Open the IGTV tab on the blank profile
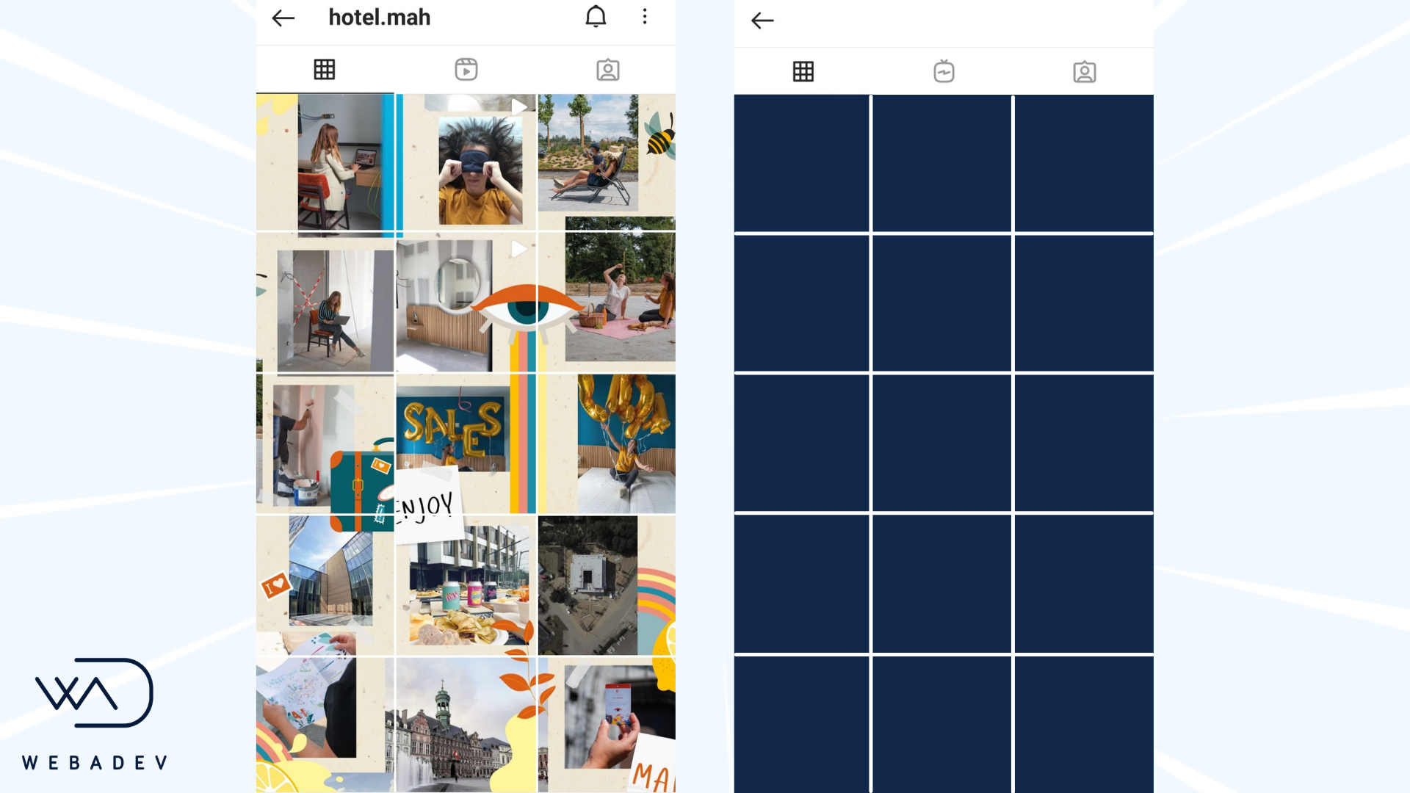 pyautogui.click(x=944, y=71)
